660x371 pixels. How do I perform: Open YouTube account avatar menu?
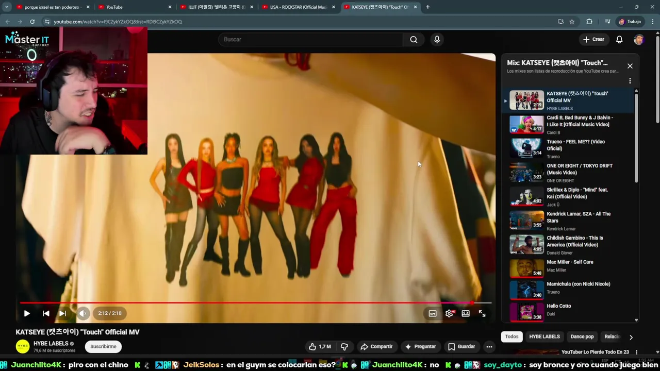coord(639,40)
